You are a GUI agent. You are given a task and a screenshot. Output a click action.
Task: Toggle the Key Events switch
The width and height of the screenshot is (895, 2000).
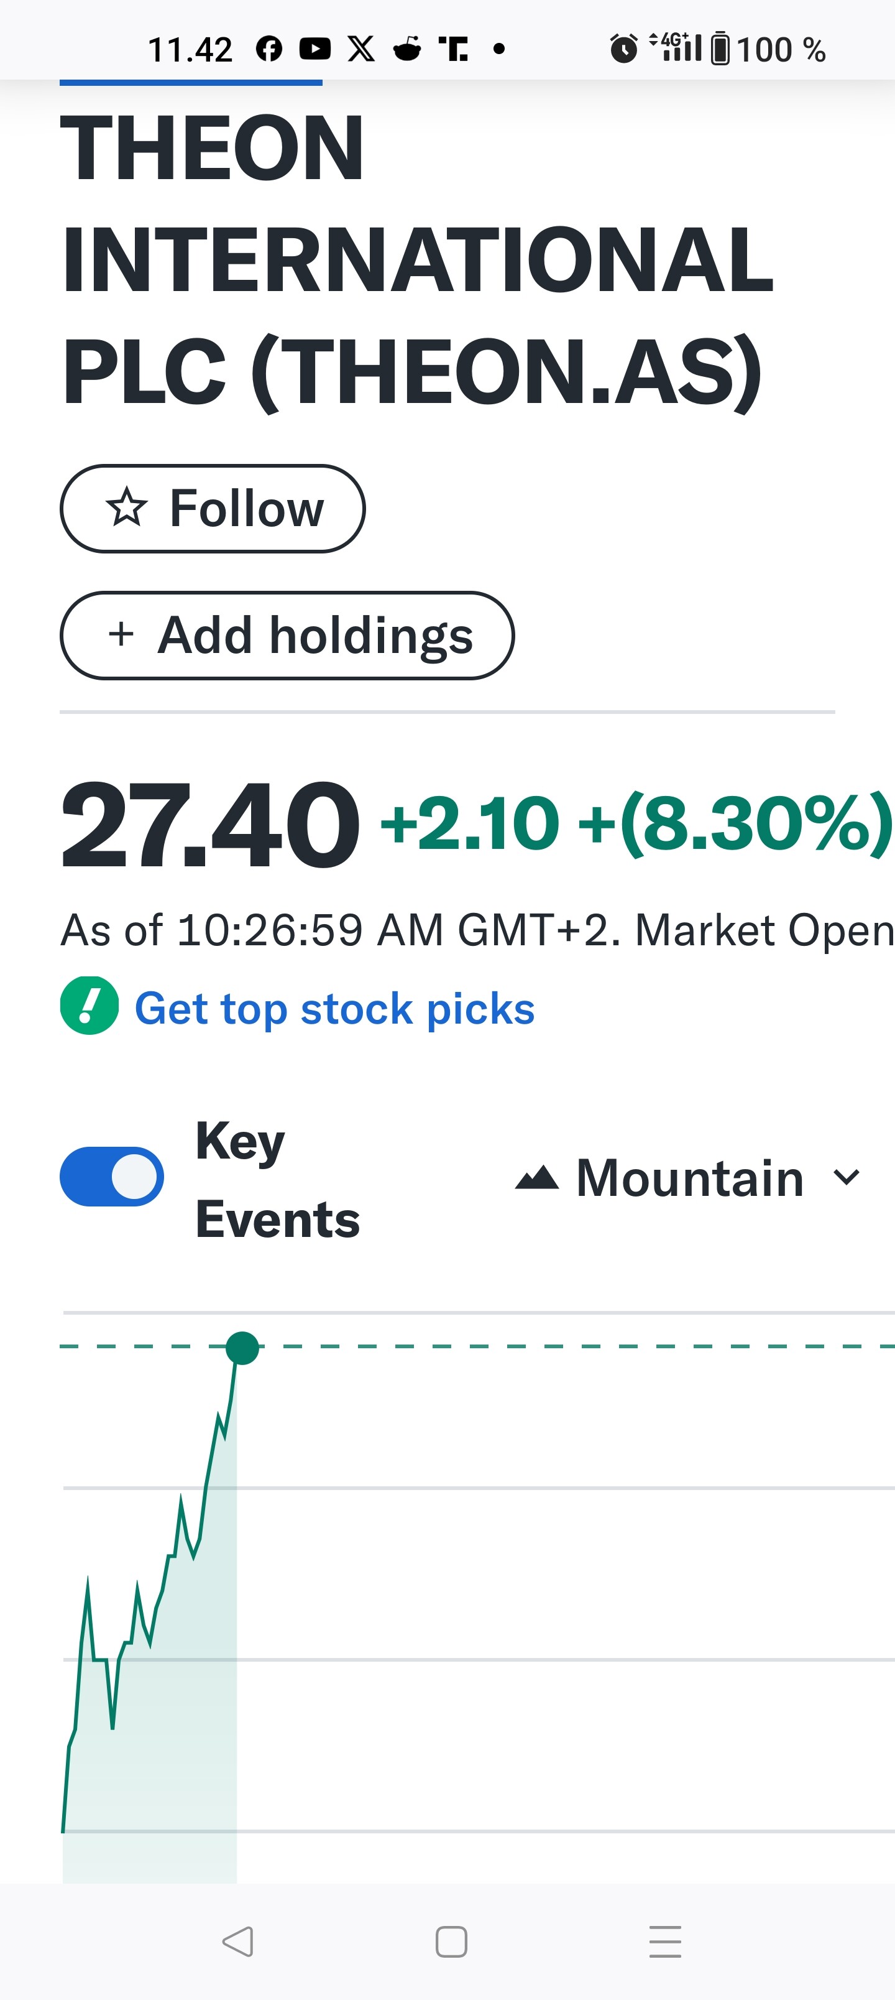click(x=112, y=1176)
